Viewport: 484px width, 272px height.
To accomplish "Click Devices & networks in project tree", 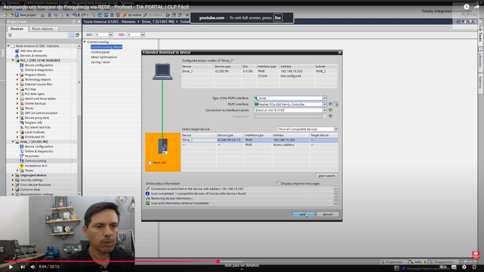I will click(34, 56).
